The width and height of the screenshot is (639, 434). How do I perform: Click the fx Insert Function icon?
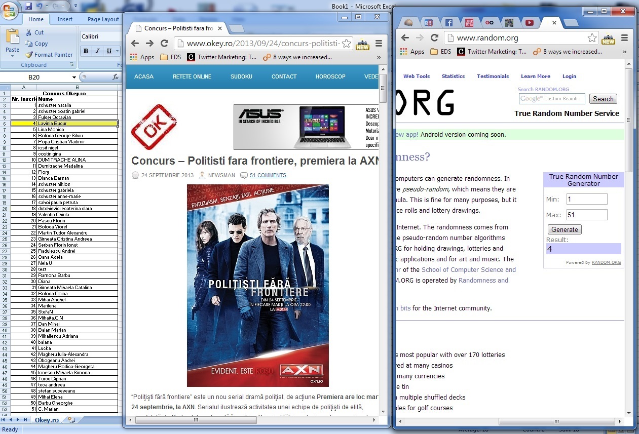coord(116,77)
